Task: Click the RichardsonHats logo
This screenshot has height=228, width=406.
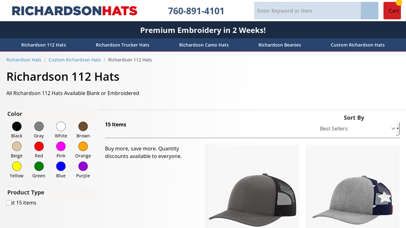Action: [74, 11]
